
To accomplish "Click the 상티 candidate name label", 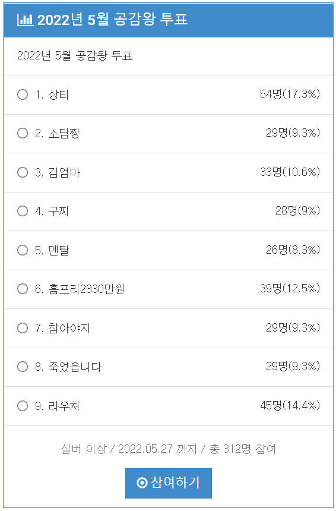I will (x=59, y=95).
